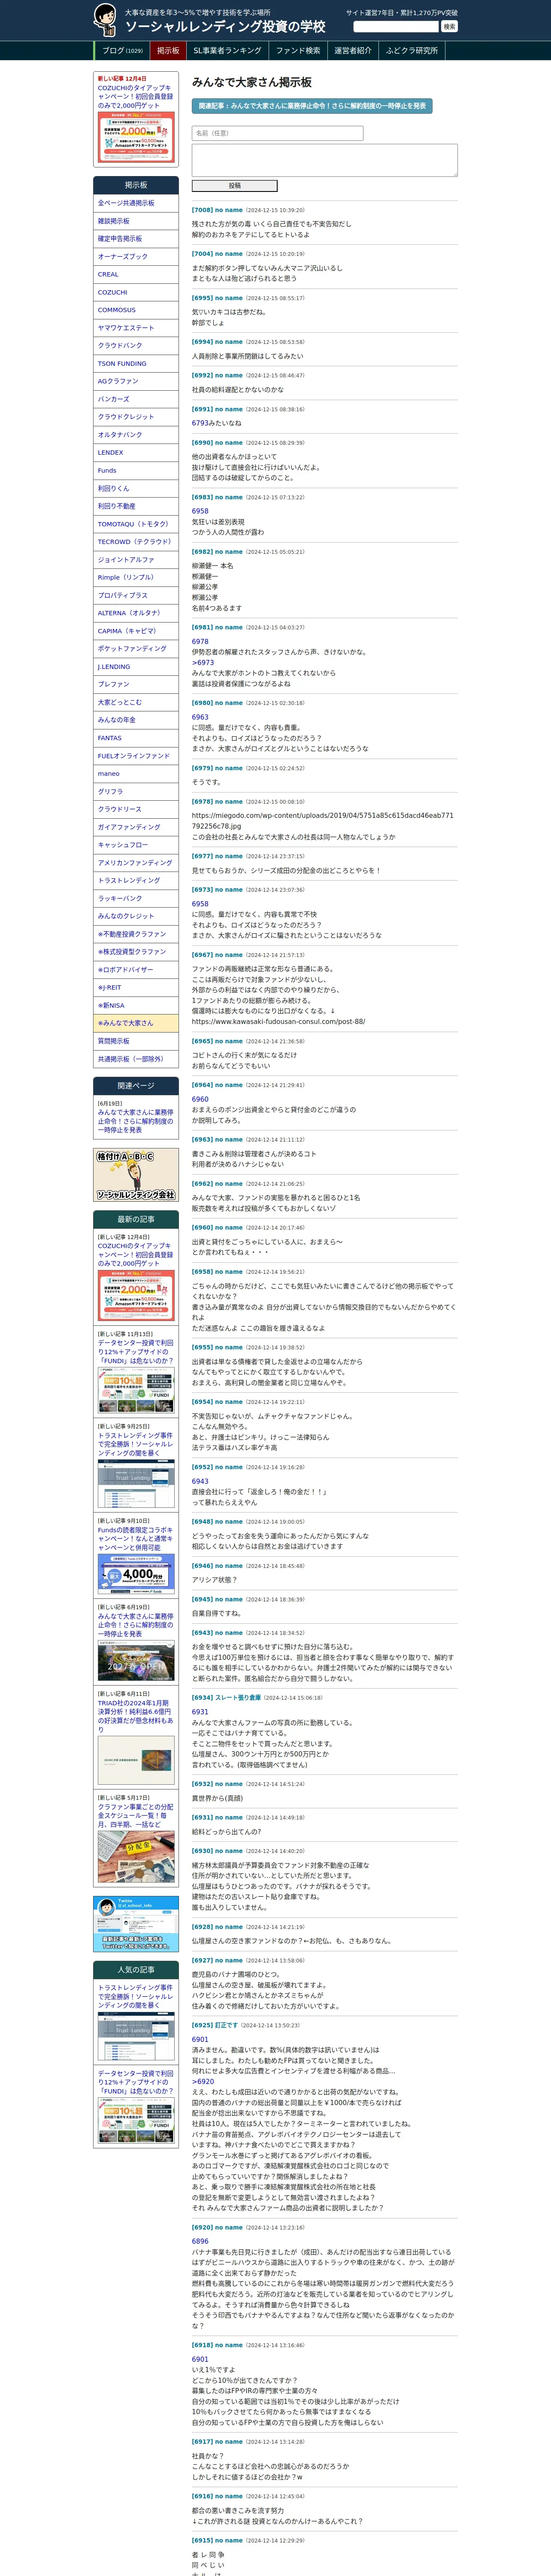Screen dimensions: 551x2576
Task: Click the Twitter follow banner image
Action: (136, 1924)
